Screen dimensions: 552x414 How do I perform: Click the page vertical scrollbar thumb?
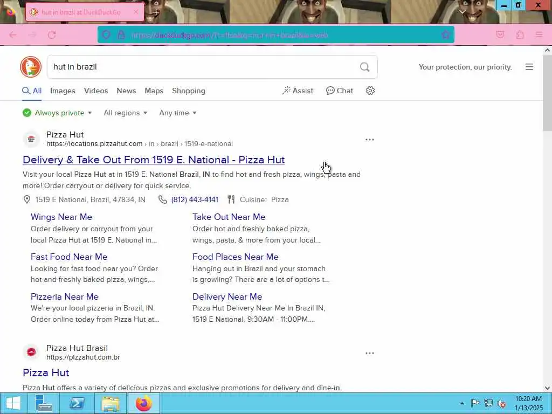547,93
